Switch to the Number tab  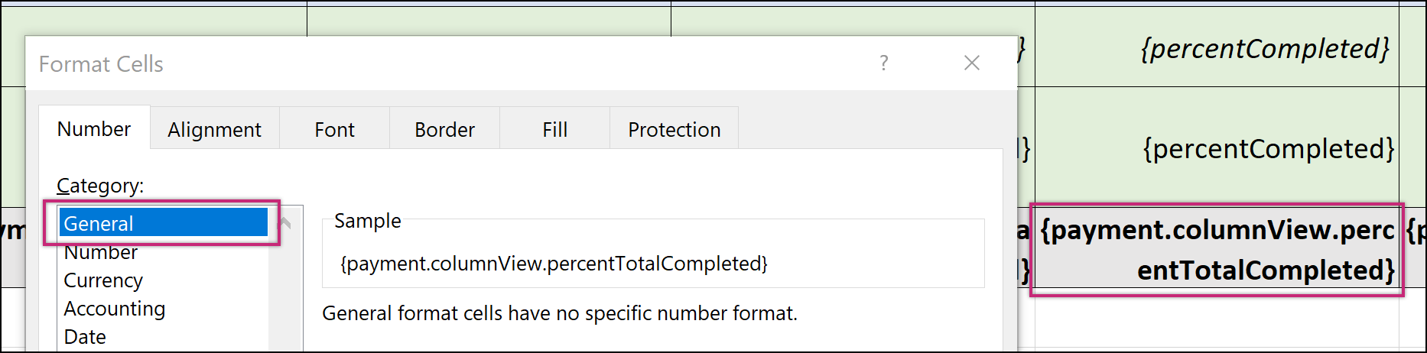pos(94,129)
